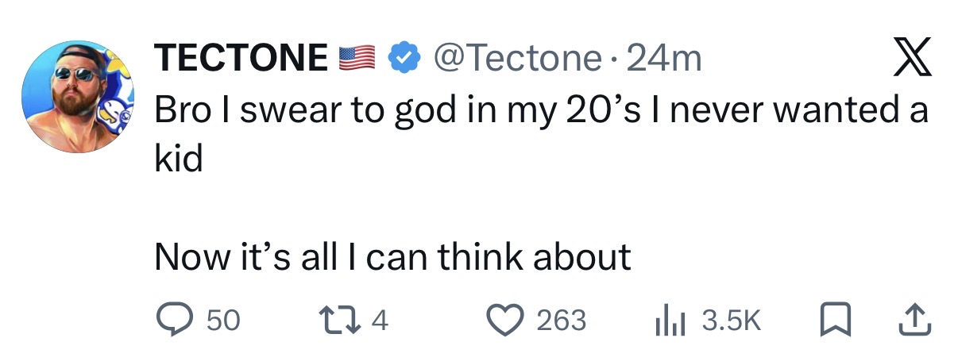The width and height of the screenshot is (958, 361).
Task: Click the 263 likes count
Action: tap(562, 320)
